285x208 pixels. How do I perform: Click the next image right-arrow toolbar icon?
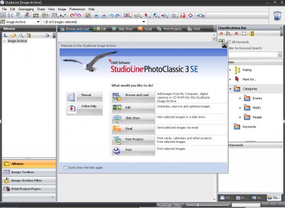point(104,15)
